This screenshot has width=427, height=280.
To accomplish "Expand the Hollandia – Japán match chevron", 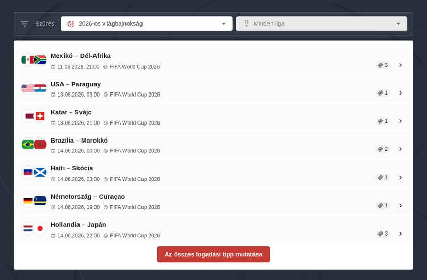I will point(400,234).
